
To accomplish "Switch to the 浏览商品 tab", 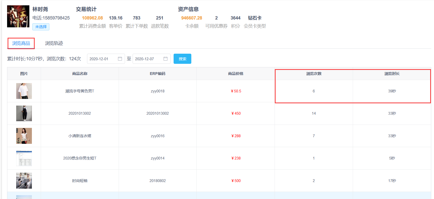I will [x=21, y=43].
